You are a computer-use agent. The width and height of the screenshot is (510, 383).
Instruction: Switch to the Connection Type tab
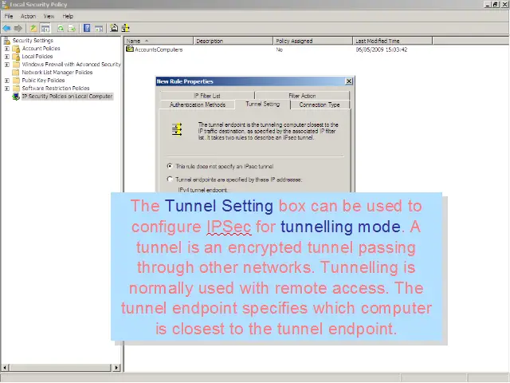coord(319,105)
